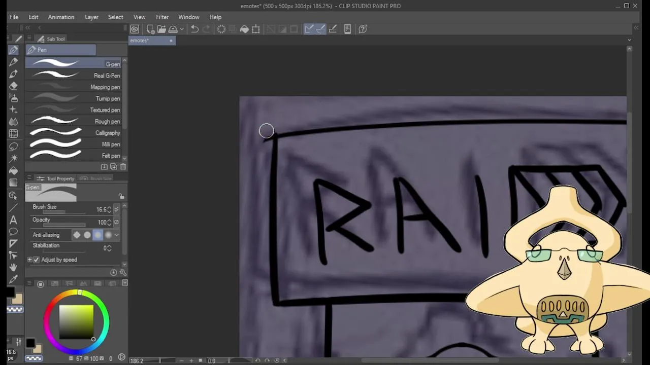The height and width of the screenshot is (365, 650).
Task: Open the Window menu
Action: (x=188, y=17)
